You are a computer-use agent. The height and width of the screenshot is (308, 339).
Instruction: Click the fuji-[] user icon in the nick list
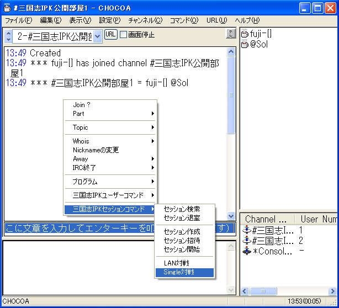245,34
